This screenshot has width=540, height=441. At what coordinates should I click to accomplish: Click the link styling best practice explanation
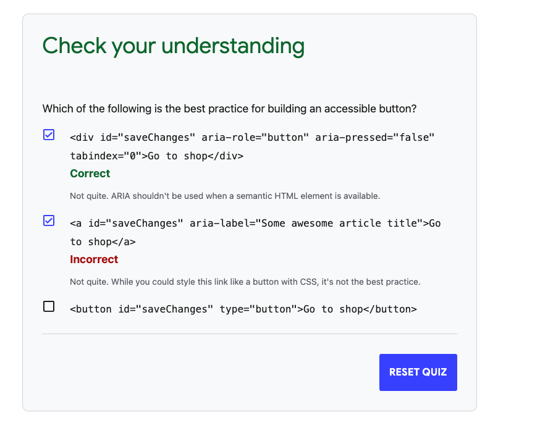(x=245, y=282)
